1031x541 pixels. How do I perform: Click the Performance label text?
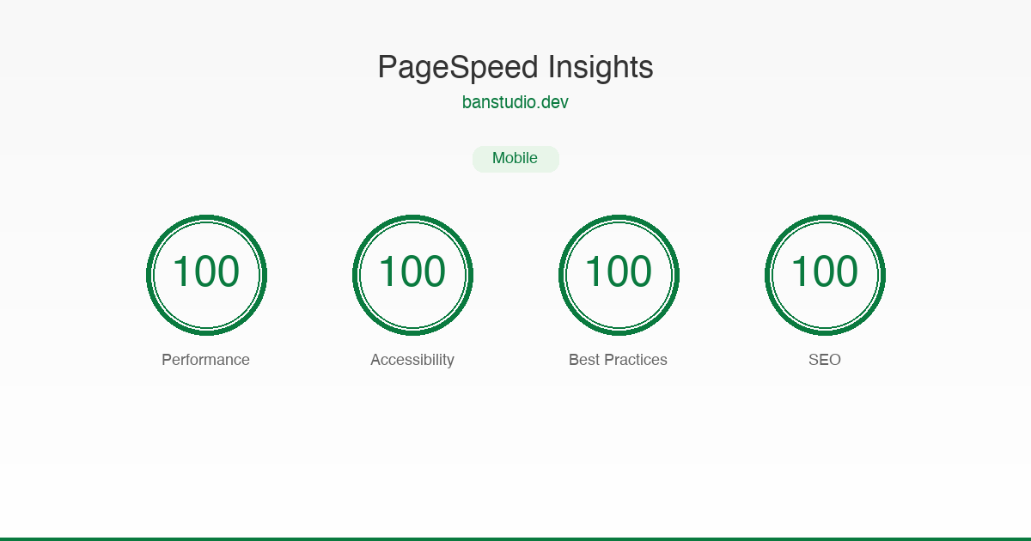pos(206,360)
